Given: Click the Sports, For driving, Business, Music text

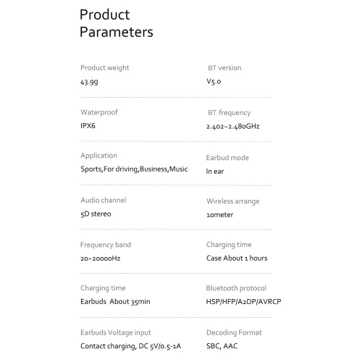Looking at the screenshot, I should click(134, 169).
